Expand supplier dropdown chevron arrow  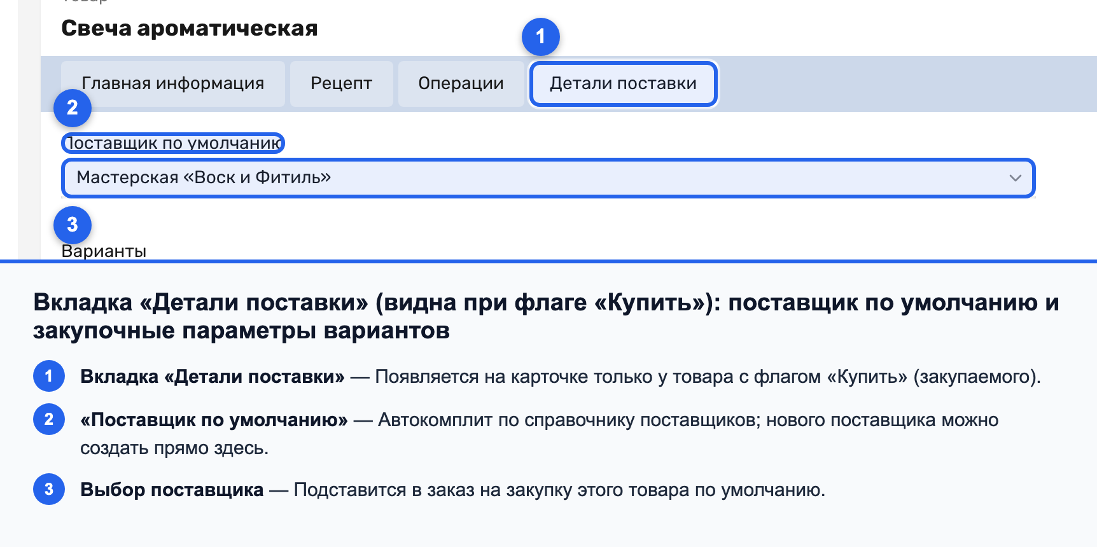pyautogui.click(x=1015, y=177)
